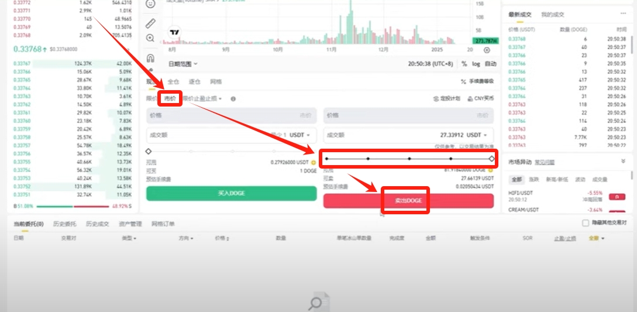Expand the 日期范围 date range dropdown
This screenshot has width=637, height=312.
click(x=183, y=64)
